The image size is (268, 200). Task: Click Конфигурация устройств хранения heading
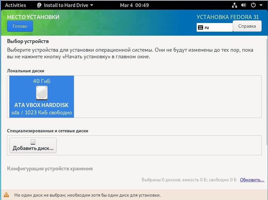coord(50,169)
